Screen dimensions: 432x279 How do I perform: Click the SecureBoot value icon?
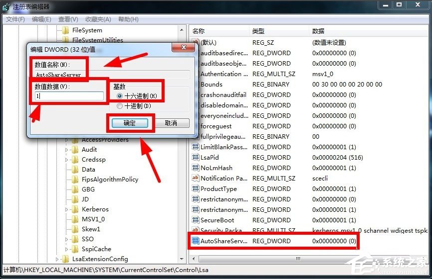click(x=196, y=220)
